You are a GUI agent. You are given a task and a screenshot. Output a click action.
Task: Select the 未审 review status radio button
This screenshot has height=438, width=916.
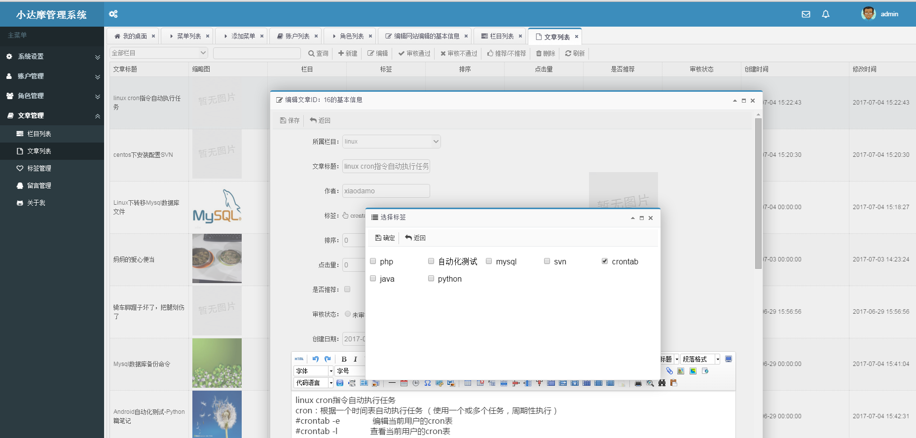tap(348, 314)
